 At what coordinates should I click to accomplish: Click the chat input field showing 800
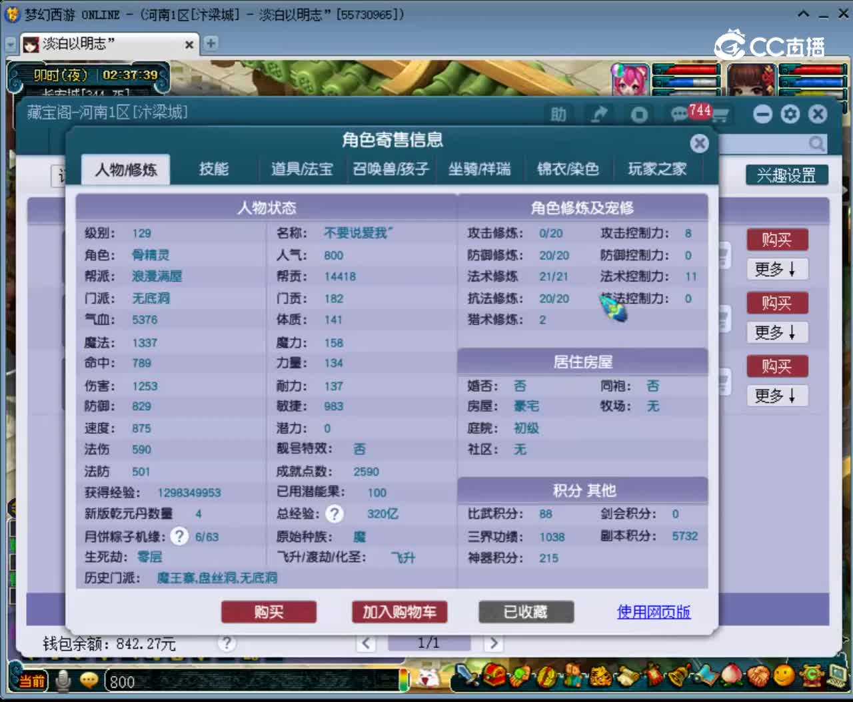coord(253,681)
